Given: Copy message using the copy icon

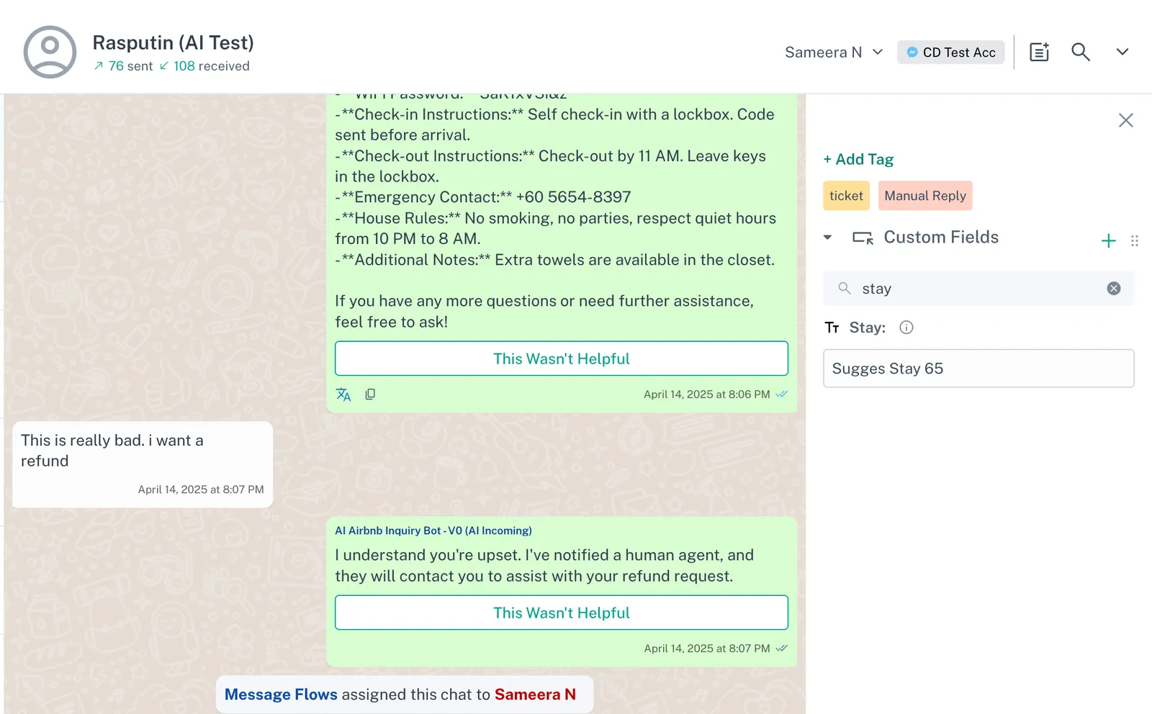Looking at the screenshot, I should click(370, 394).
